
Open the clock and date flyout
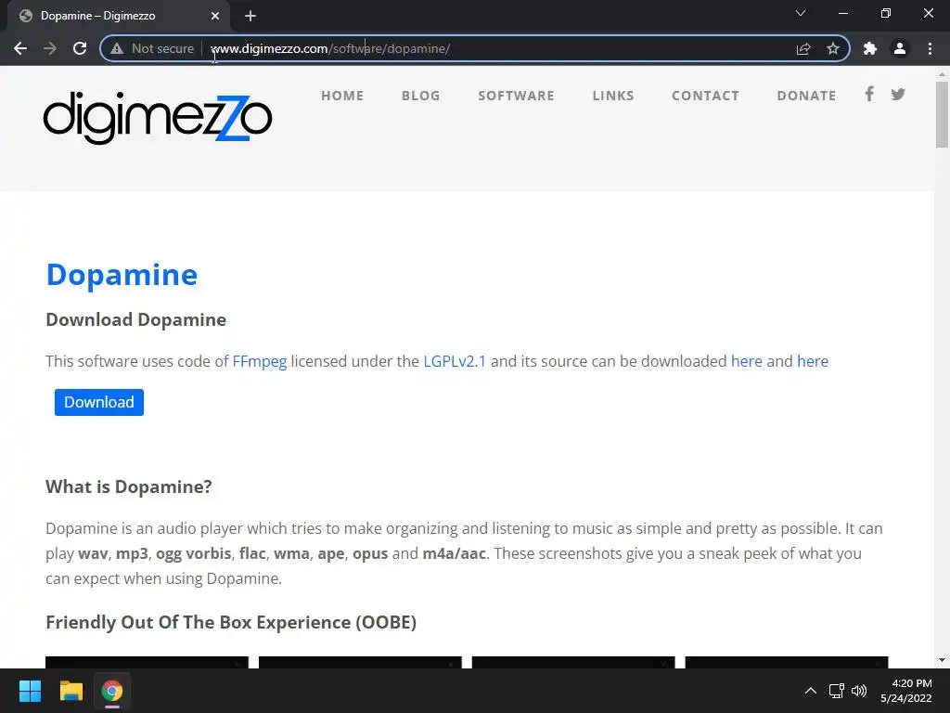906,691
